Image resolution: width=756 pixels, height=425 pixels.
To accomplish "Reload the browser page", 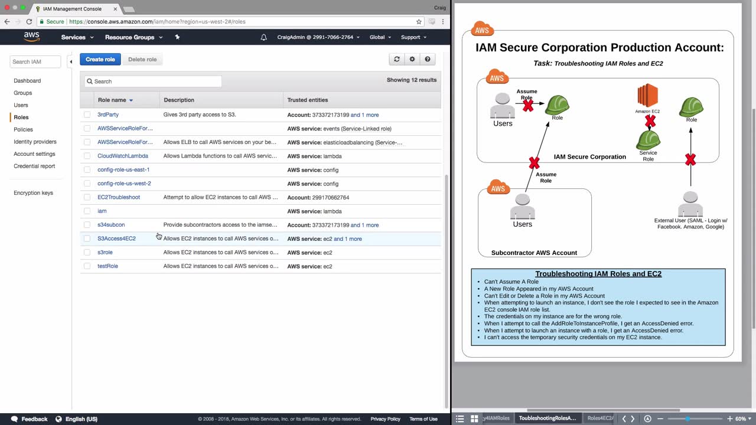I will pyautogui.click(x=29, y=22).
